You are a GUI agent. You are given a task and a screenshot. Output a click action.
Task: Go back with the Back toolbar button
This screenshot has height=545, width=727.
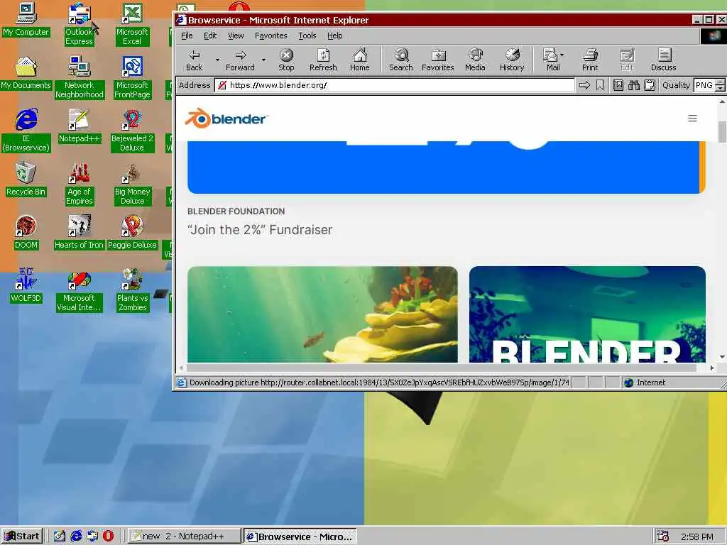[x=195, y=60]
